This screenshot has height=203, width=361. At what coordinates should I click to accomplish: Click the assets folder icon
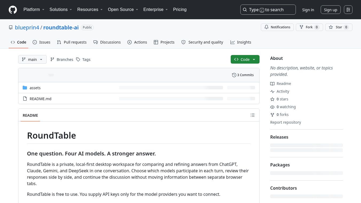pos(25,88)
